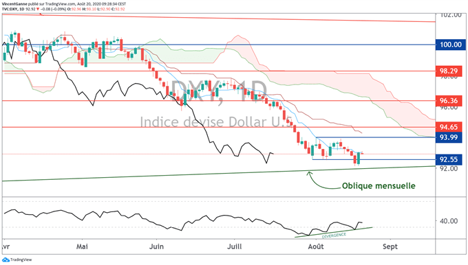Click the 92.55 blue price label
The image size is (468, 265).
[449, 159]
